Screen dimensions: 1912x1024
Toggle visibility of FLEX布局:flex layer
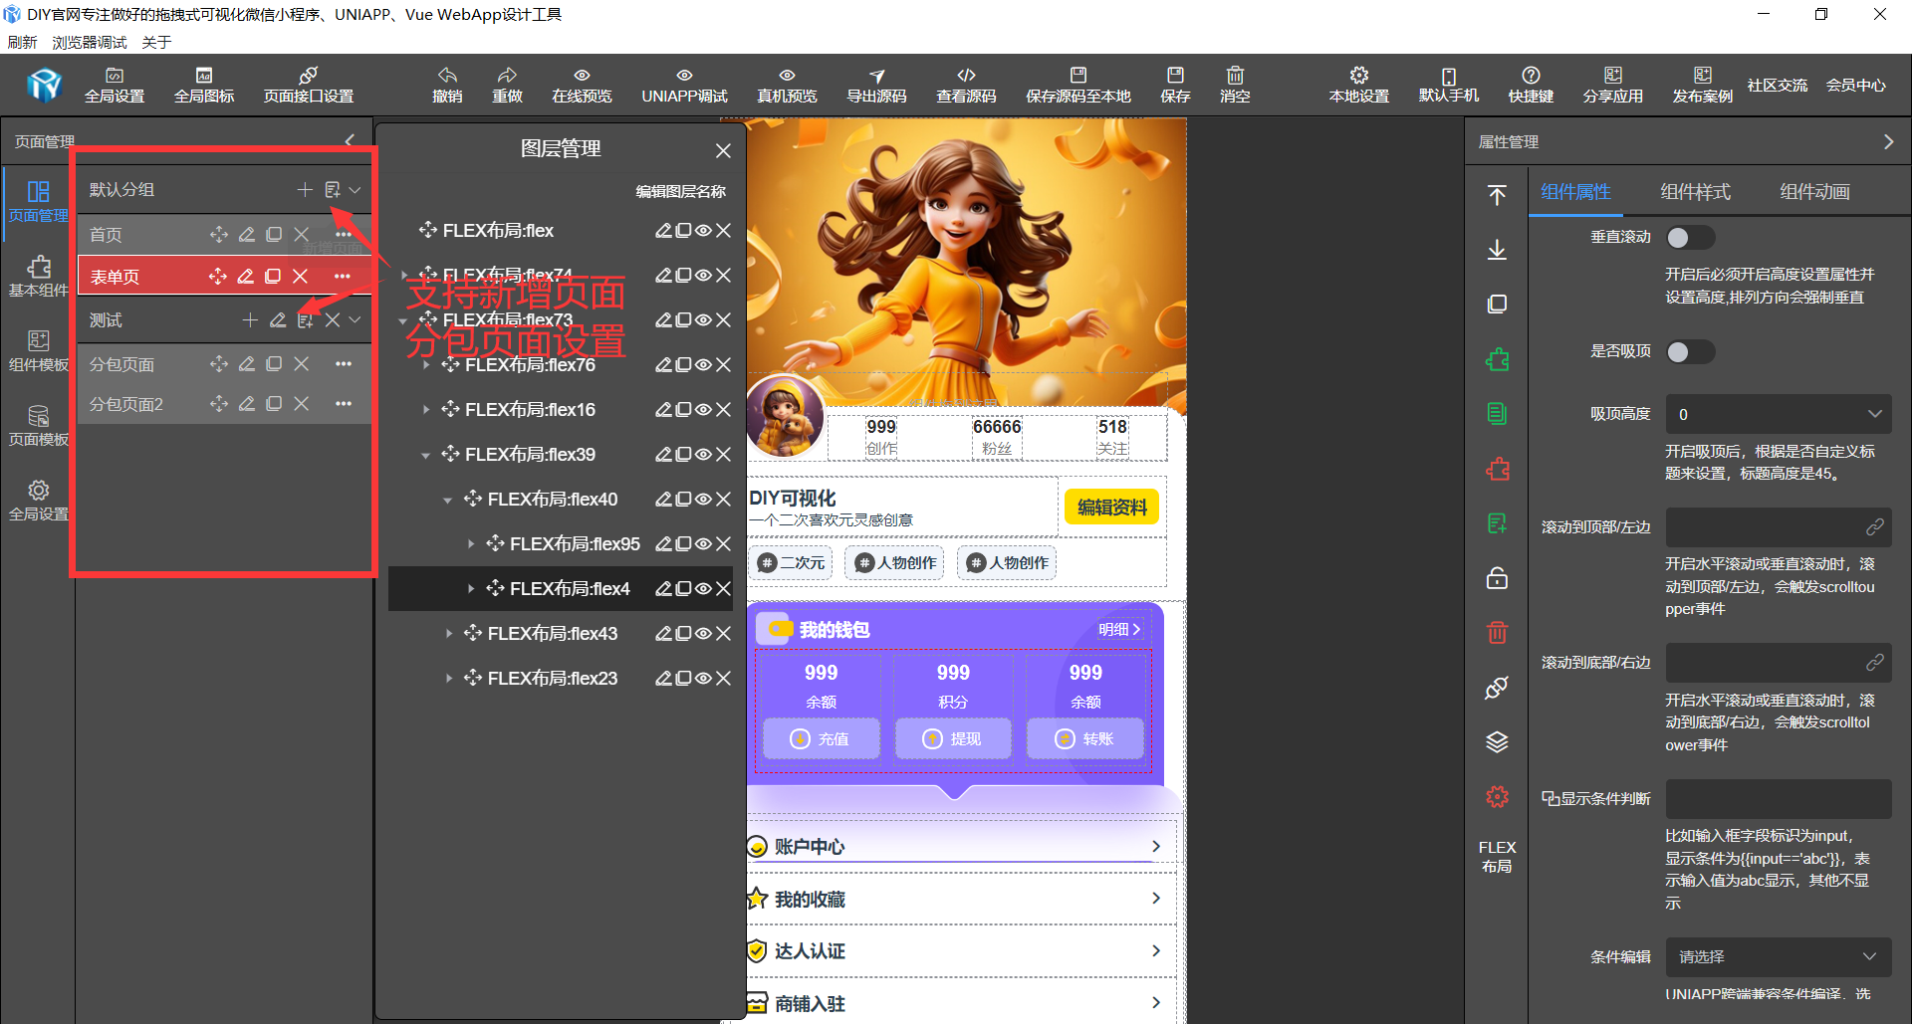[703, 231]
